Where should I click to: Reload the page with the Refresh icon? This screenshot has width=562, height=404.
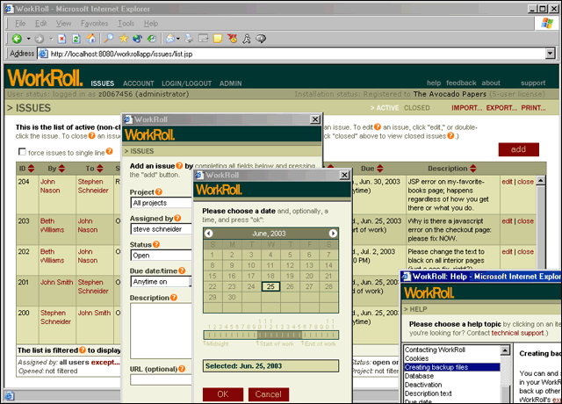pos(76,39)
